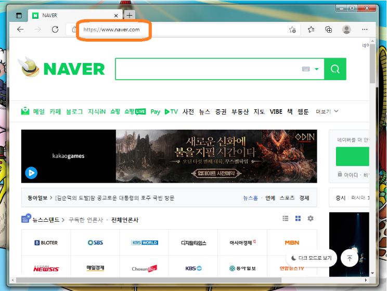Click the scroll-to-top arrow button
This screenshot has height=291, width=387.
point(350,258)
